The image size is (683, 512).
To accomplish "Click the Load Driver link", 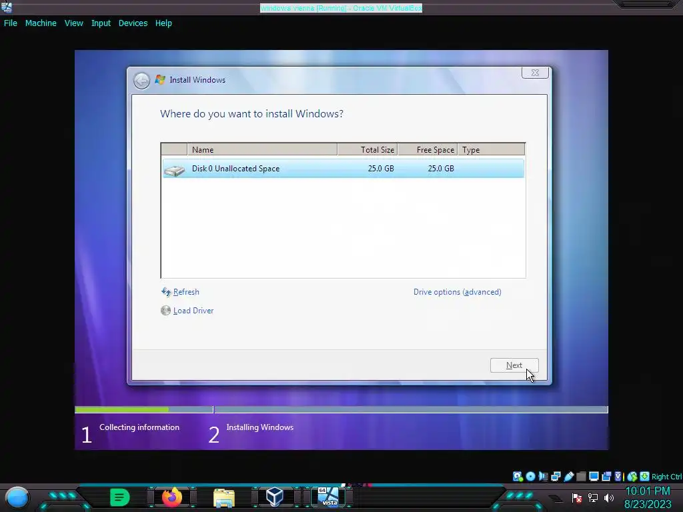I will pyautogui.click(x=193, y=311).
